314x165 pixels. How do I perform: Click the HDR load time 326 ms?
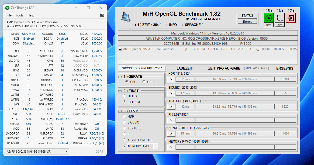pos(185,79)
